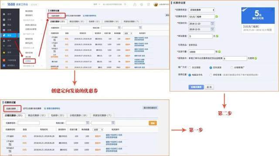Image resolution: width=279 pixels, height=156 pixels.
Task: Open the blue square icon at the sidebar bottom
Action: pyautogui.click(x=4, y=65)
